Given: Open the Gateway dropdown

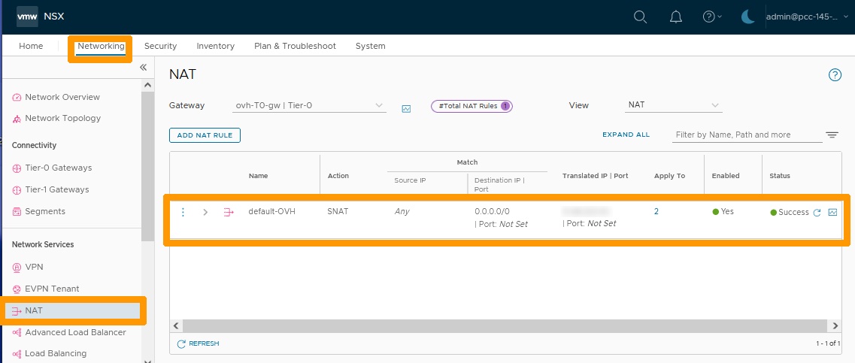Looking at the screenshot, I should [309, 106].
